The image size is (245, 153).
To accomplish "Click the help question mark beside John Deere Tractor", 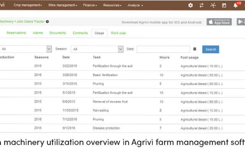I will point(47,21).
